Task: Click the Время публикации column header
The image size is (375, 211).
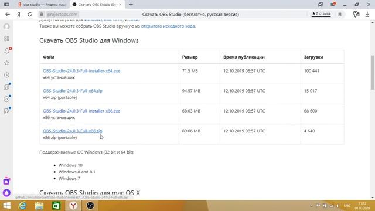Action: (x=244, y=57)
